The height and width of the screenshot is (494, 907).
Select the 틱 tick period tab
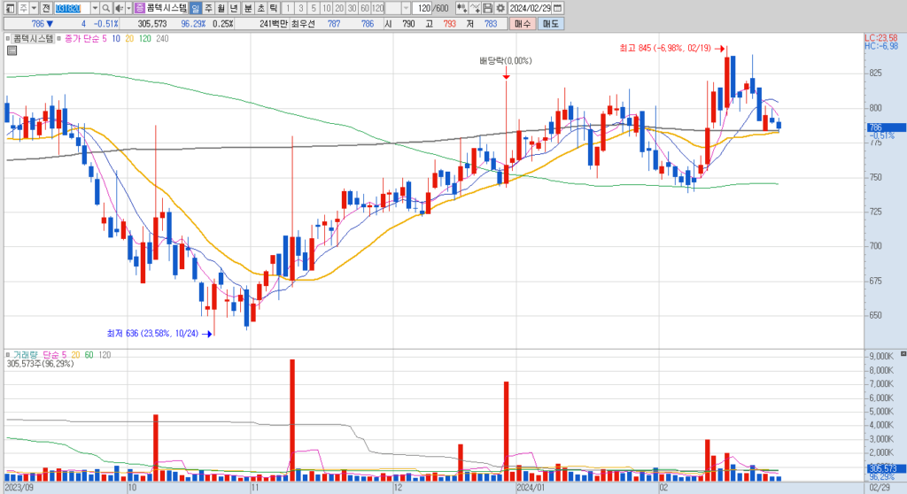coord(274,8)
